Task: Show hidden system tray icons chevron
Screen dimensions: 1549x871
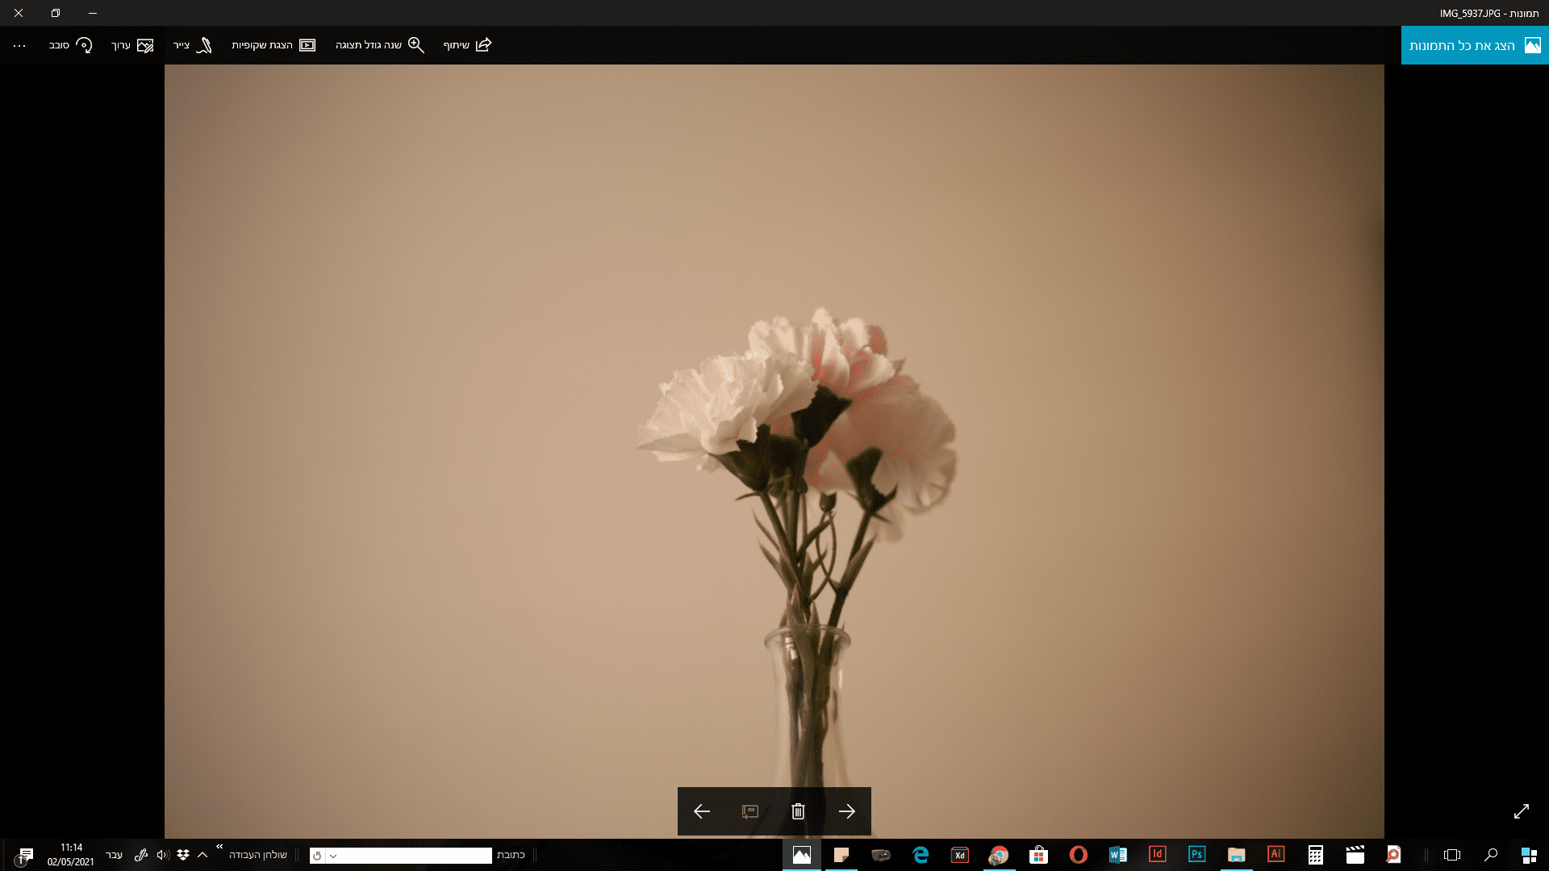Action: pyautogui.click(x=202, y=855)
